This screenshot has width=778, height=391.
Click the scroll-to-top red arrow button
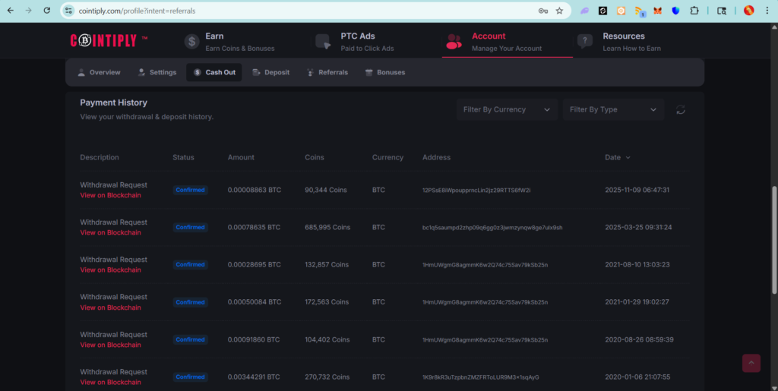(751, 363)
